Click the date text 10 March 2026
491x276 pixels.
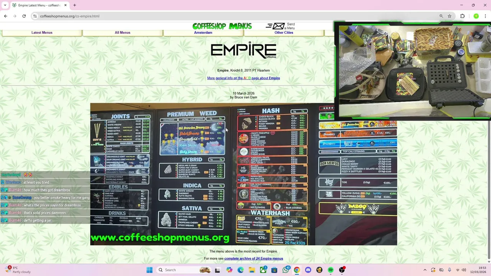244,94
